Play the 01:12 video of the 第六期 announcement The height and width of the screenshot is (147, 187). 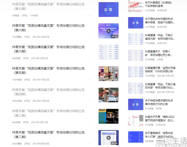click(108, 31)
